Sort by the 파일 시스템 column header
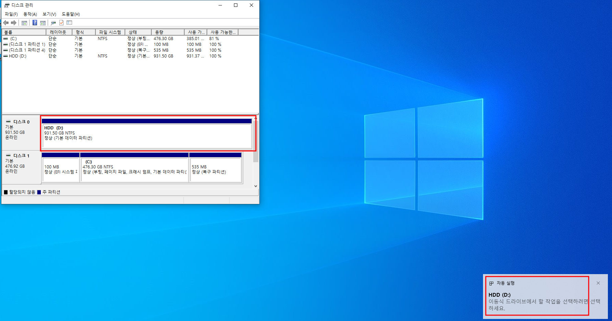 point(110,32)
